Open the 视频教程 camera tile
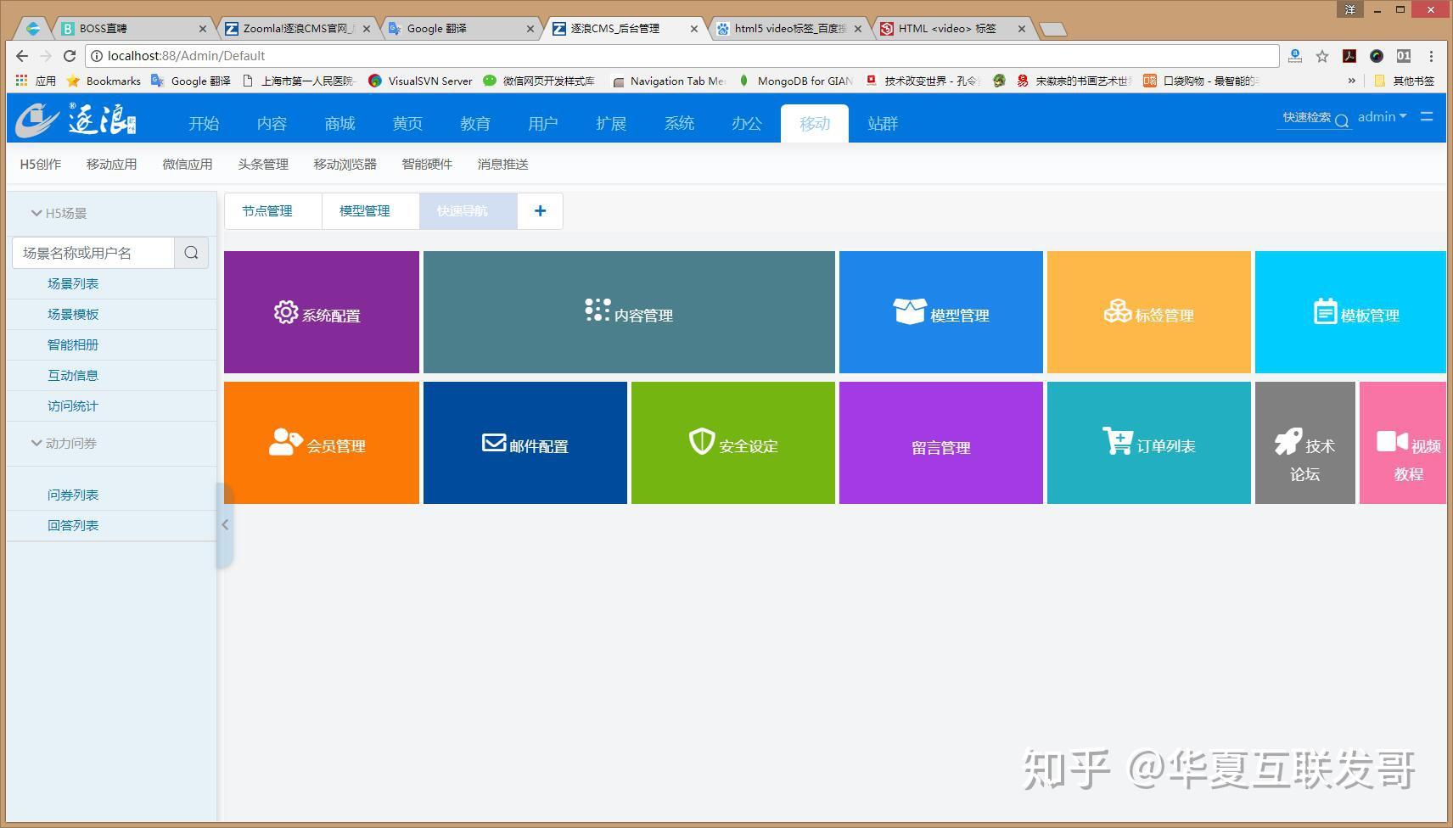This screenshot has width=1453, height=828. pos(1403,443)
